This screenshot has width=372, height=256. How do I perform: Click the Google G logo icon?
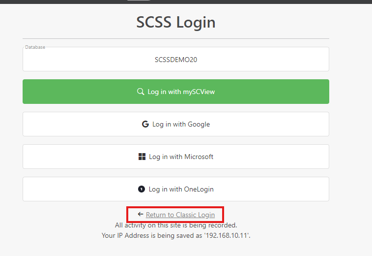click(x=145, y=124)
